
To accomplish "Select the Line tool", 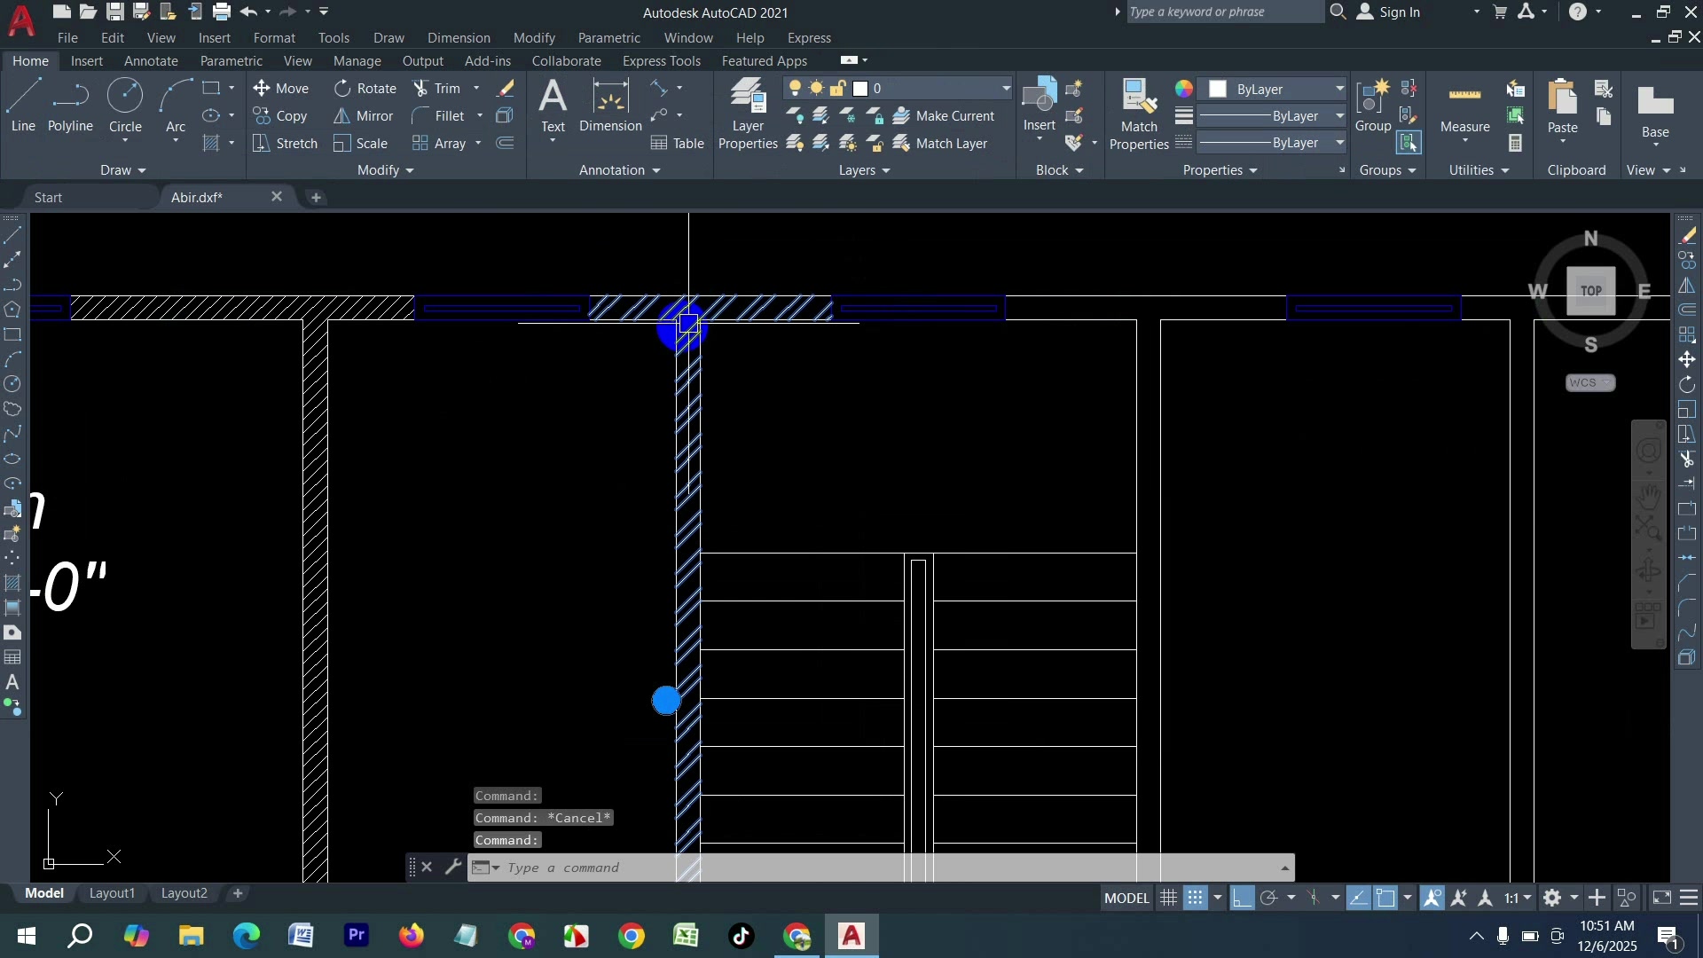I will tap(23, 106).
